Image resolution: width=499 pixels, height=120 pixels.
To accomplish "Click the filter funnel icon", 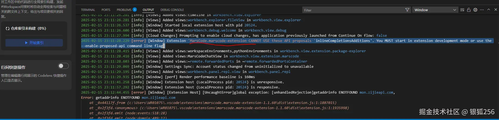I will click(407, 10).
